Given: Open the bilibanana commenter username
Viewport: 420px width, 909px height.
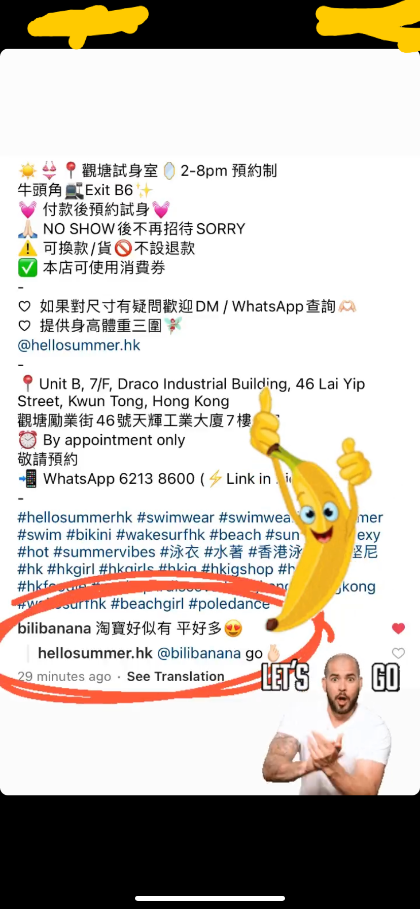Looking at the screenshot, I should tap(54, 628).
